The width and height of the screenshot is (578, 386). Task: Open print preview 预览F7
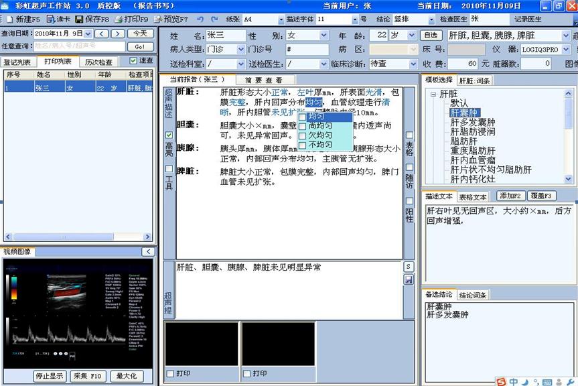(x=171, y=19)
